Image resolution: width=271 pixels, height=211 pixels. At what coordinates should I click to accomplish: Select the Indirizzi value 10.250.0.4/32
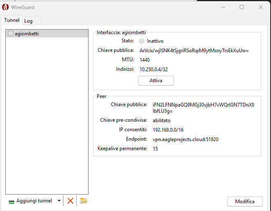[154, 70]
